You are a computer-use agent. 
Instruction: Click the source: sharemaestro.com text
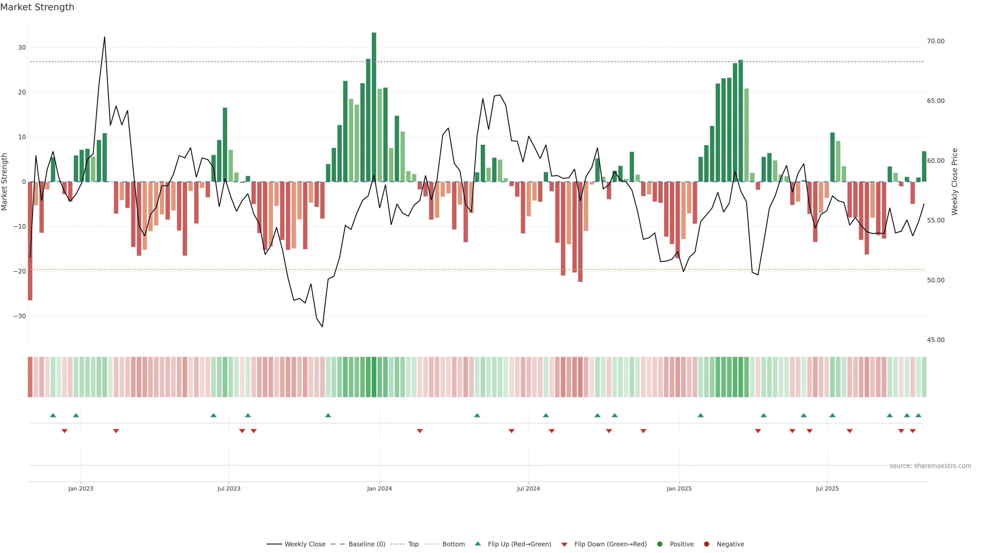[x=930, y=466]
